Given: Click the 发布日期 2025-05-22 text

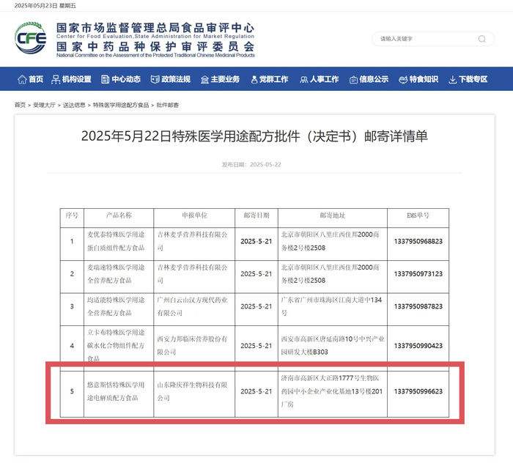Looking at the screenshot, I should (251, 164).
